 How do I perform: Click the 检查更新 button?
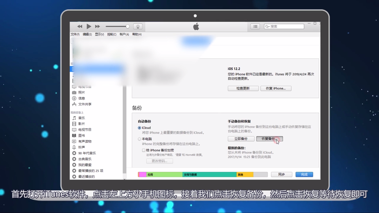(x=243, y=88)
